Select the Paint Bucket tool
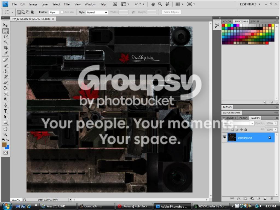The height and width of the screenshot is (210, 280). [x=5, y=88]
